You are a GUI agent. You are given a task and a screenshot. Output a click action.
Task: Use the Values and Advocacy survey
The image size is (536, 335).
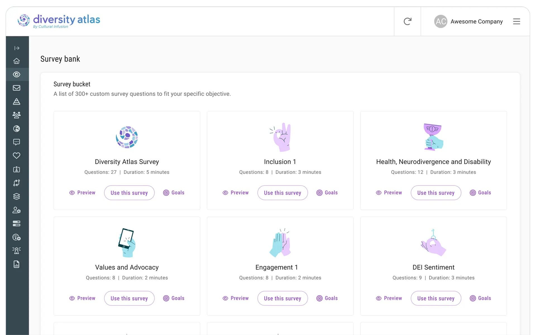[129, 298]
